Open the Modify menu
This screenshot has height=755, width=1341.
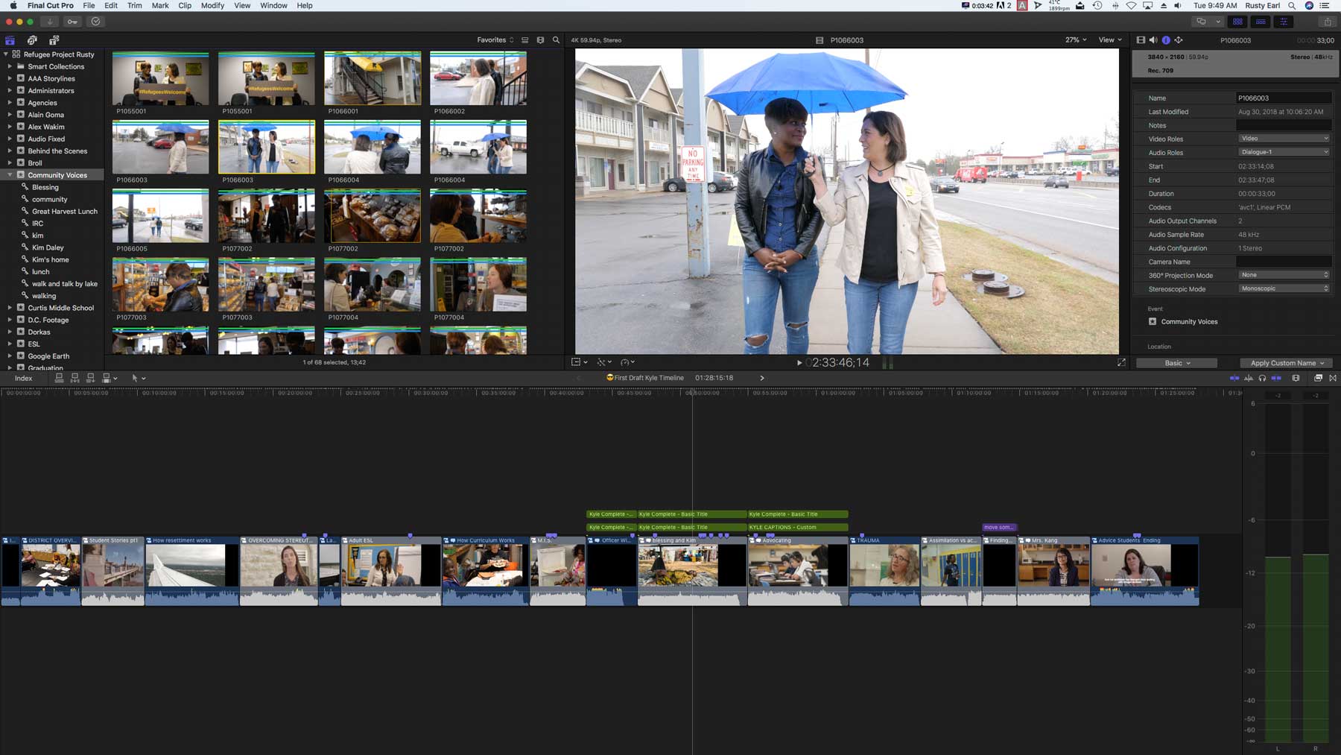click(x=212, y=5)
